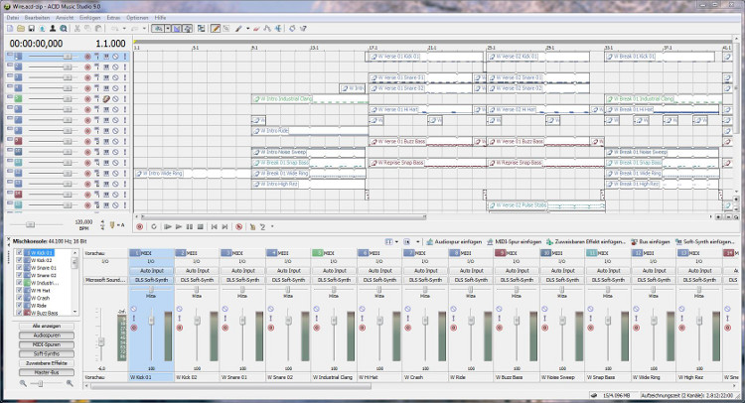Viewport: 745px width, 403px height.
Task: Toggle Loop playback in transport bar
Action: [153, 227]
